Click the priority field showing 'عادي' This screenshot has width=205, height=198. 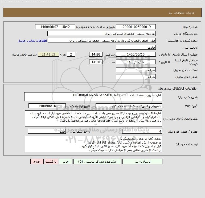click(x=136, y=47)
